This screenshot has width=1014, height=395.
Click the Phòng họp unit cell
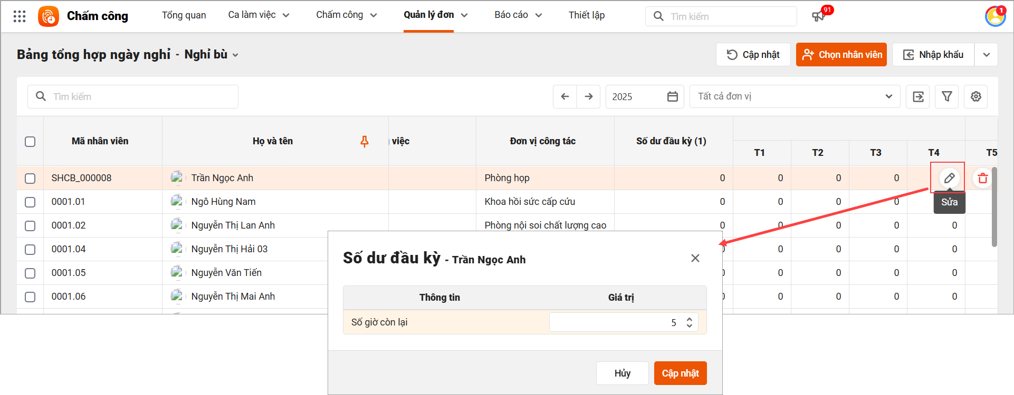[507, 178]
